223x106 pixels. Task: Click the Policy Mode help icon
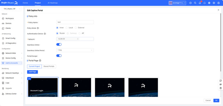[x=38, y=28]
